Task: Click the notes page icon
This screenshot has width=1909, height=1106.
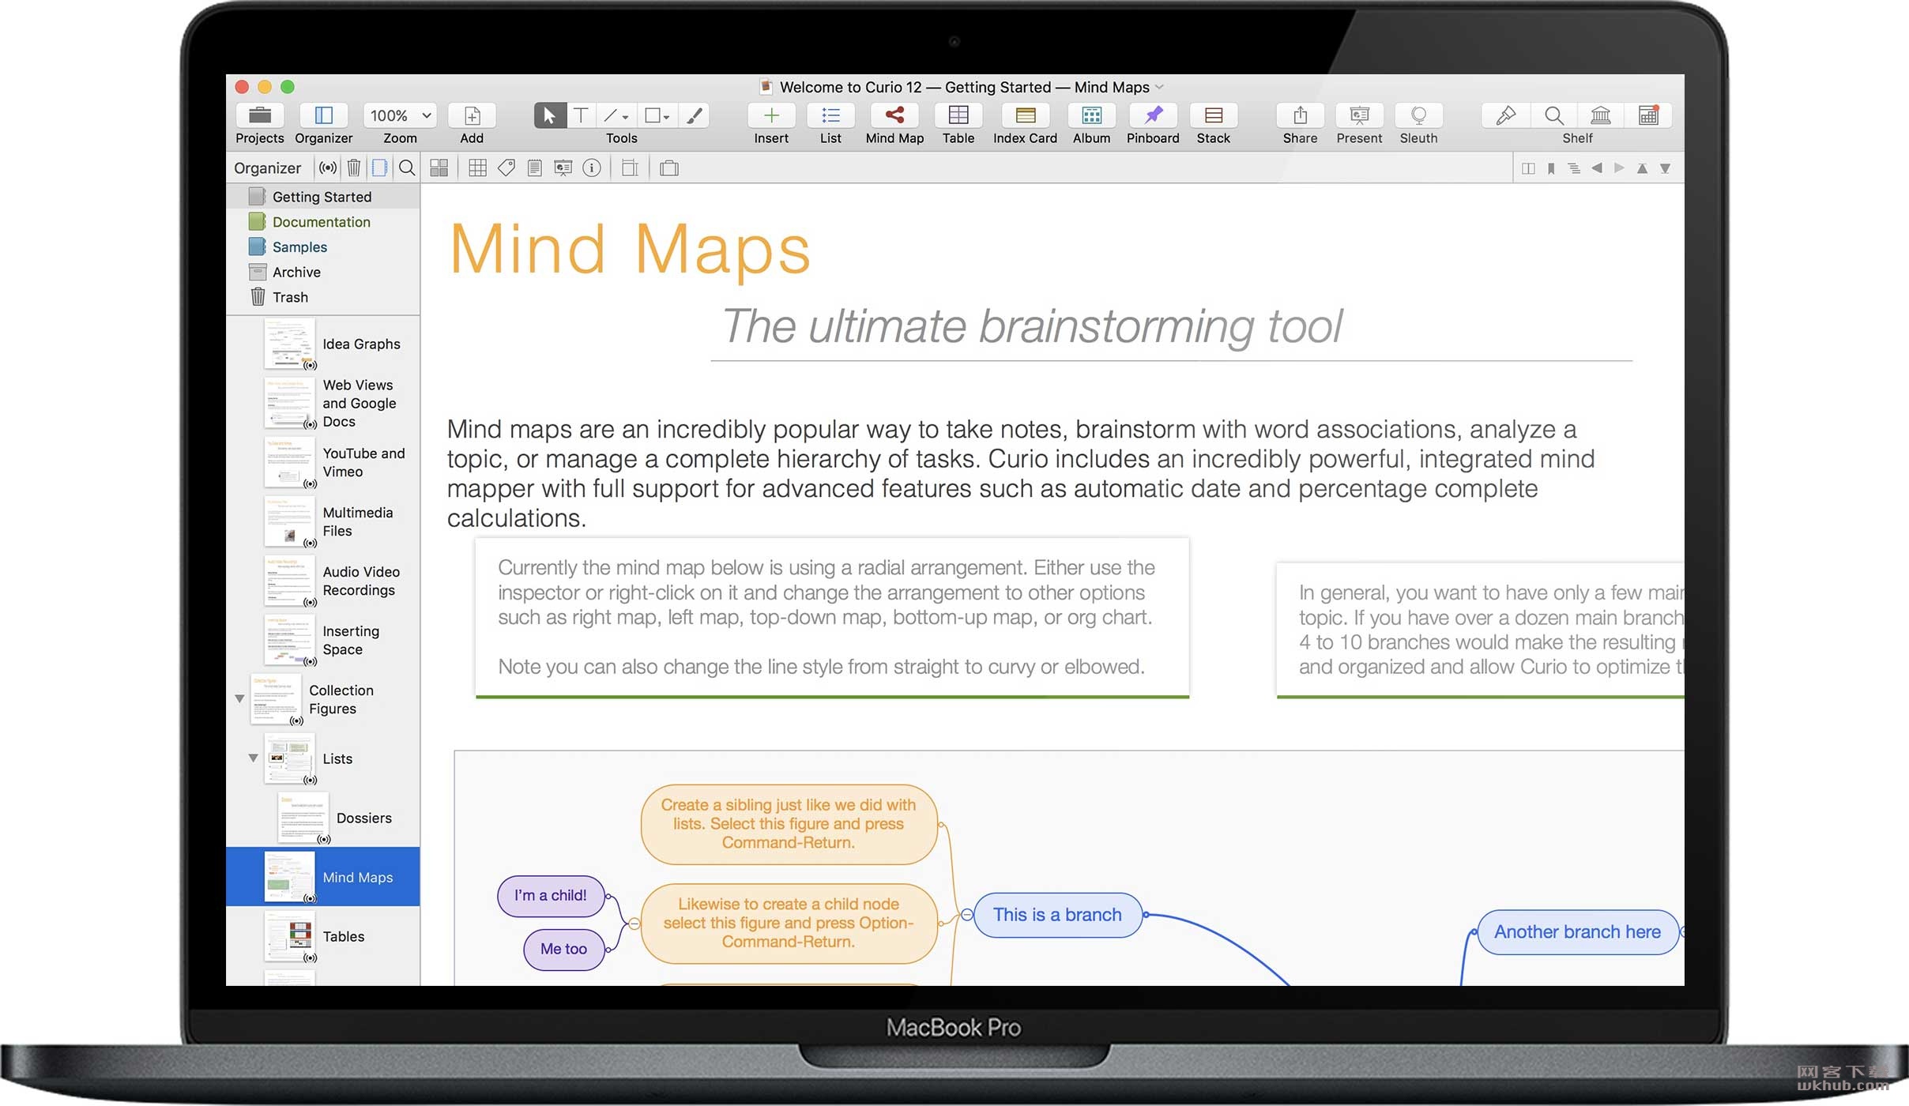Action: pos(535,167)
